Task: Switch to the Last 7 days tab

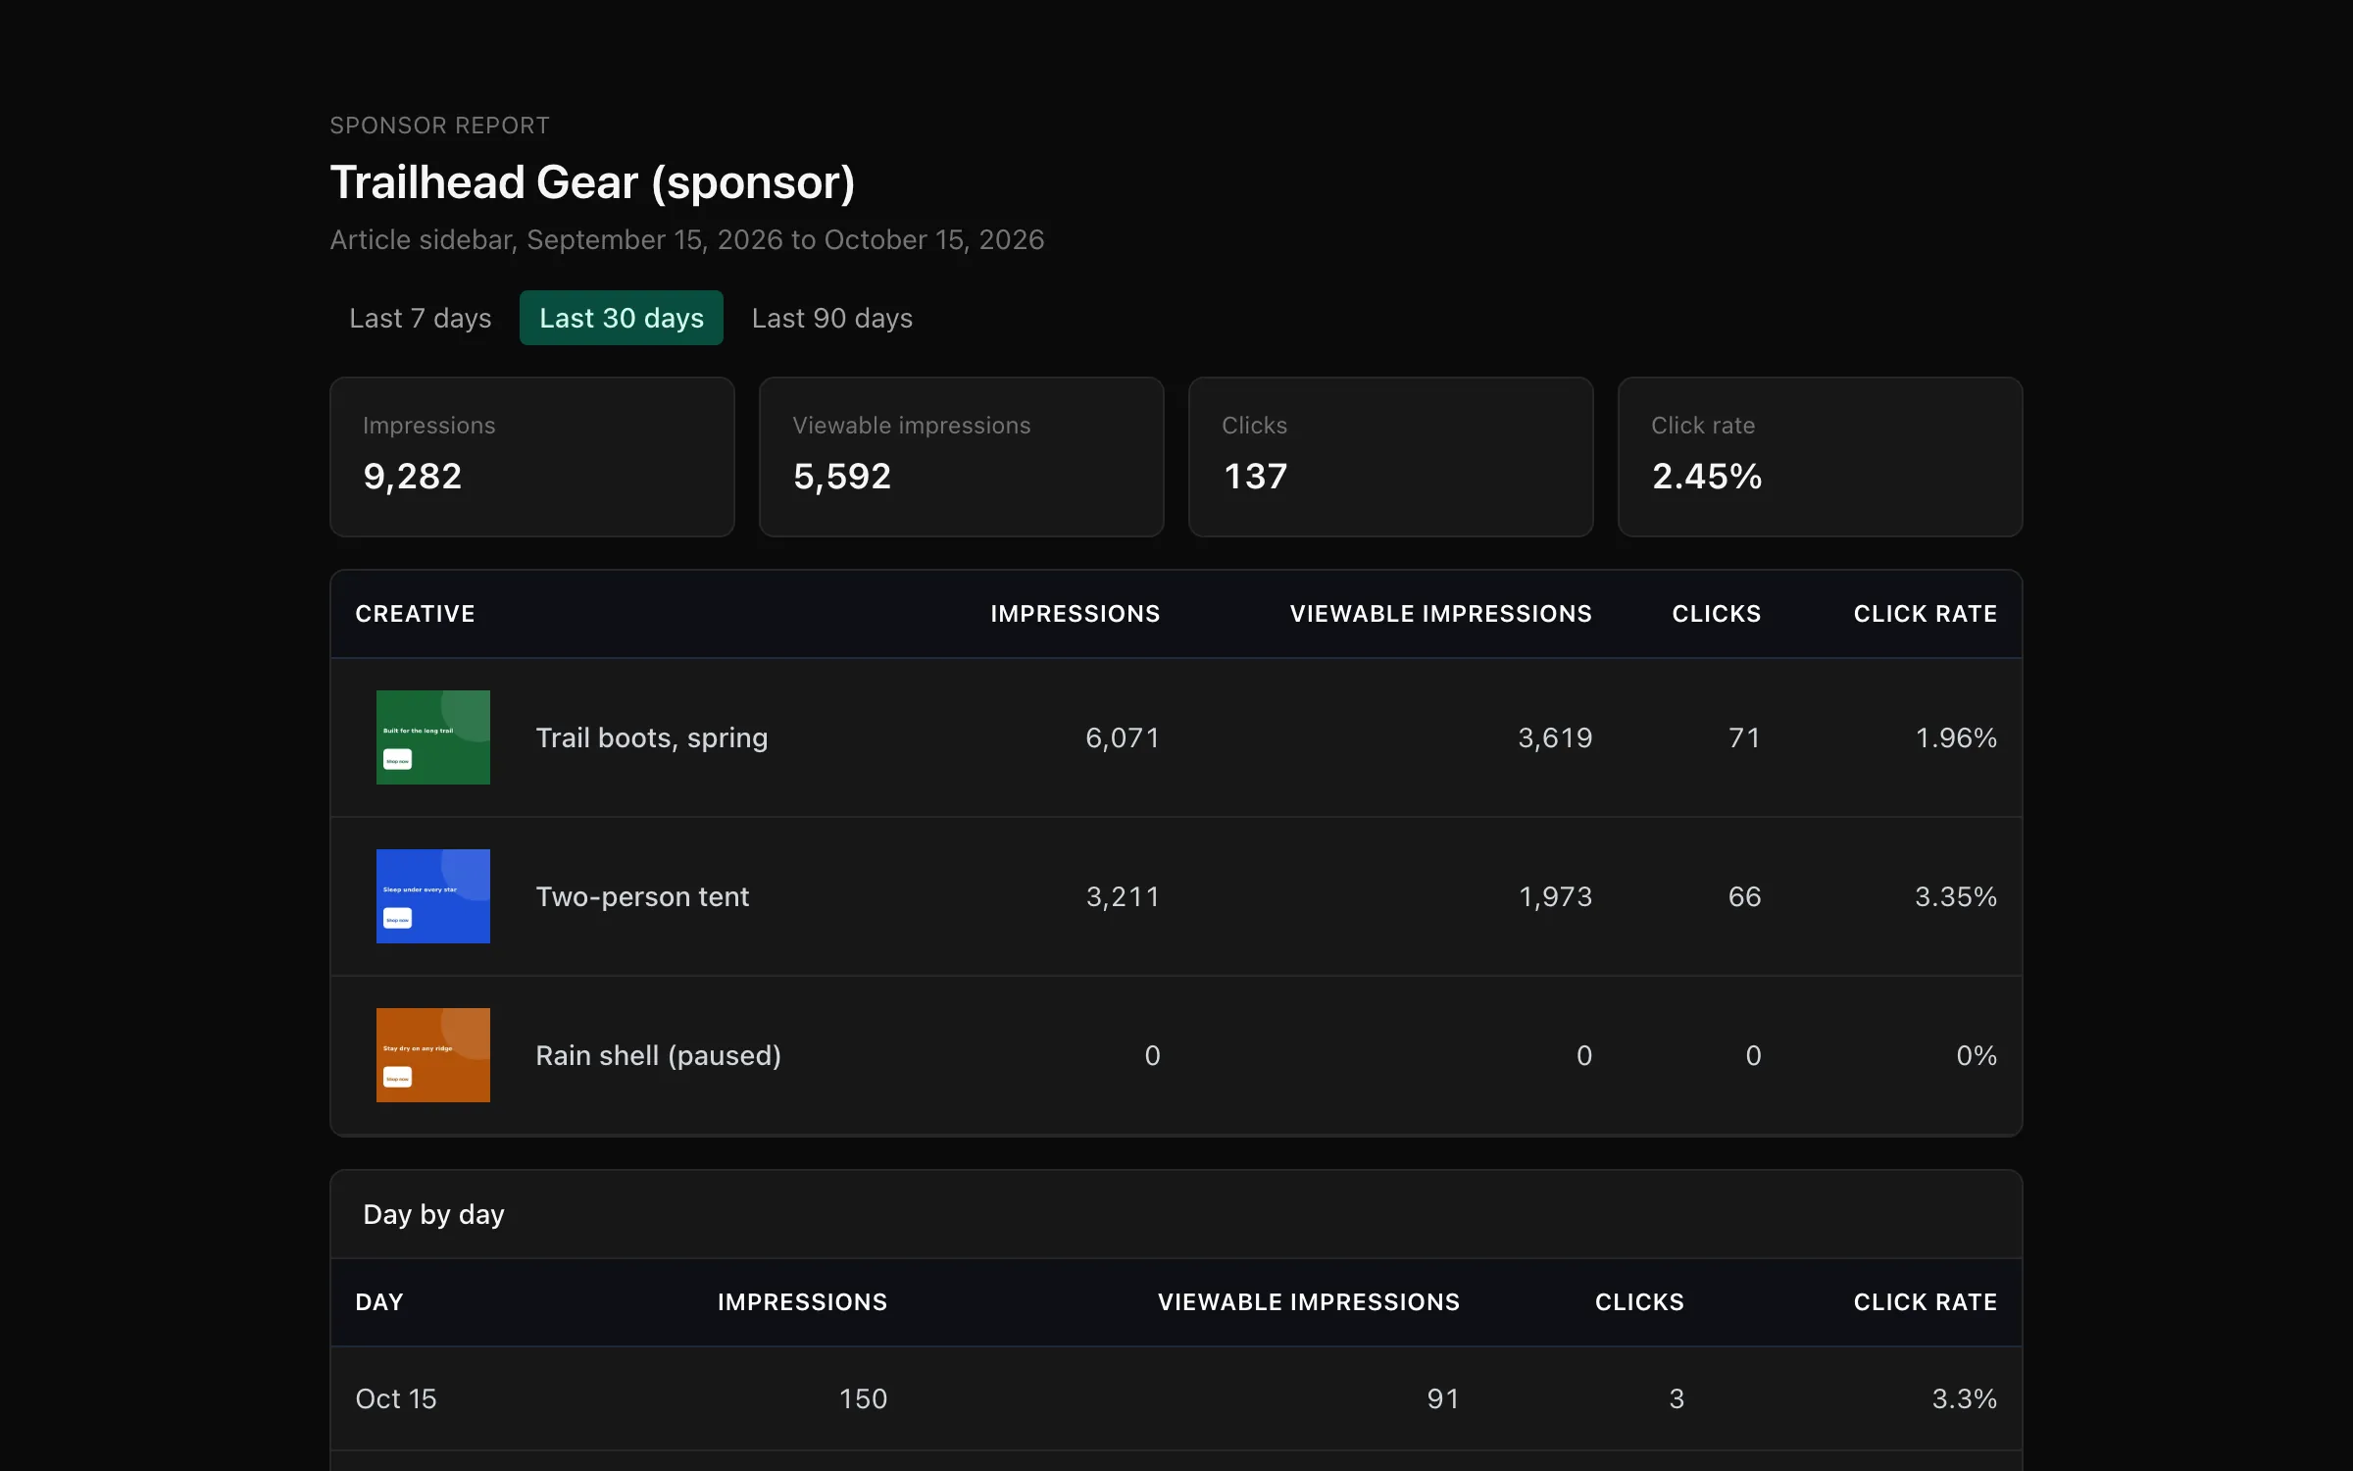Action: pos(420,318)
